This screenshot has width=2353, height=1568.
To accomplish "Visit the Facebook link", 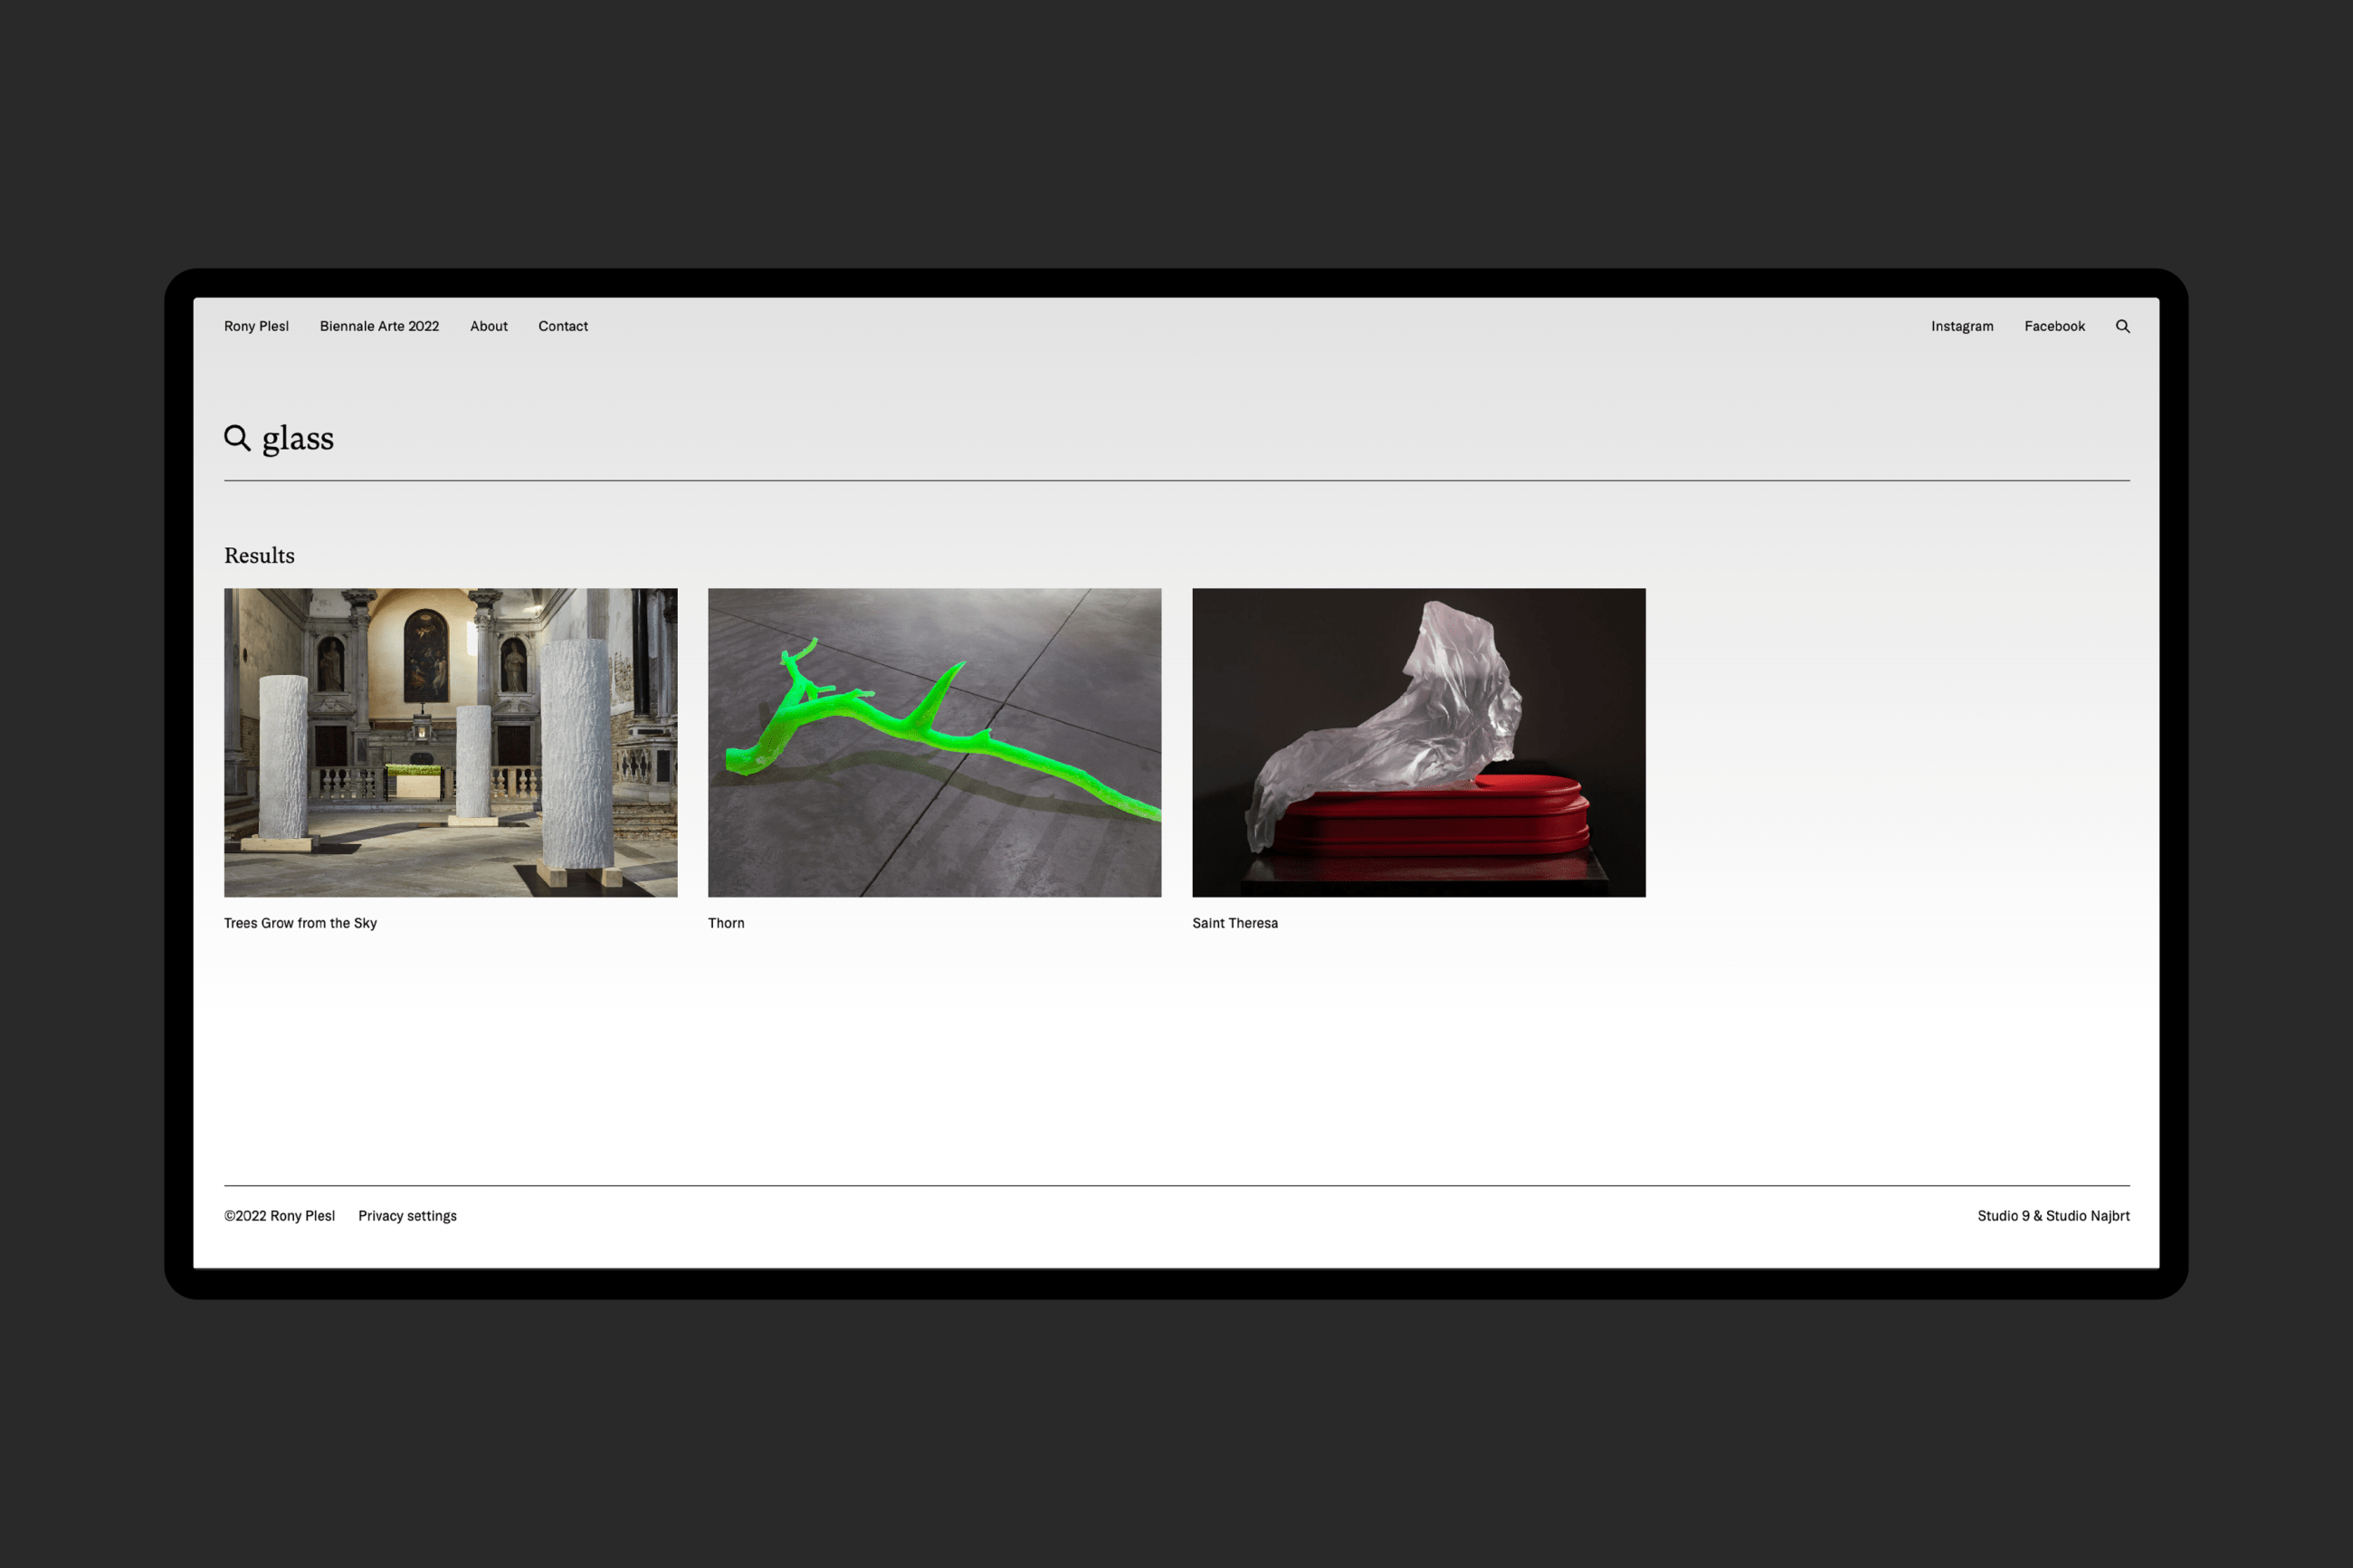I will click(x=2054, y=326).
